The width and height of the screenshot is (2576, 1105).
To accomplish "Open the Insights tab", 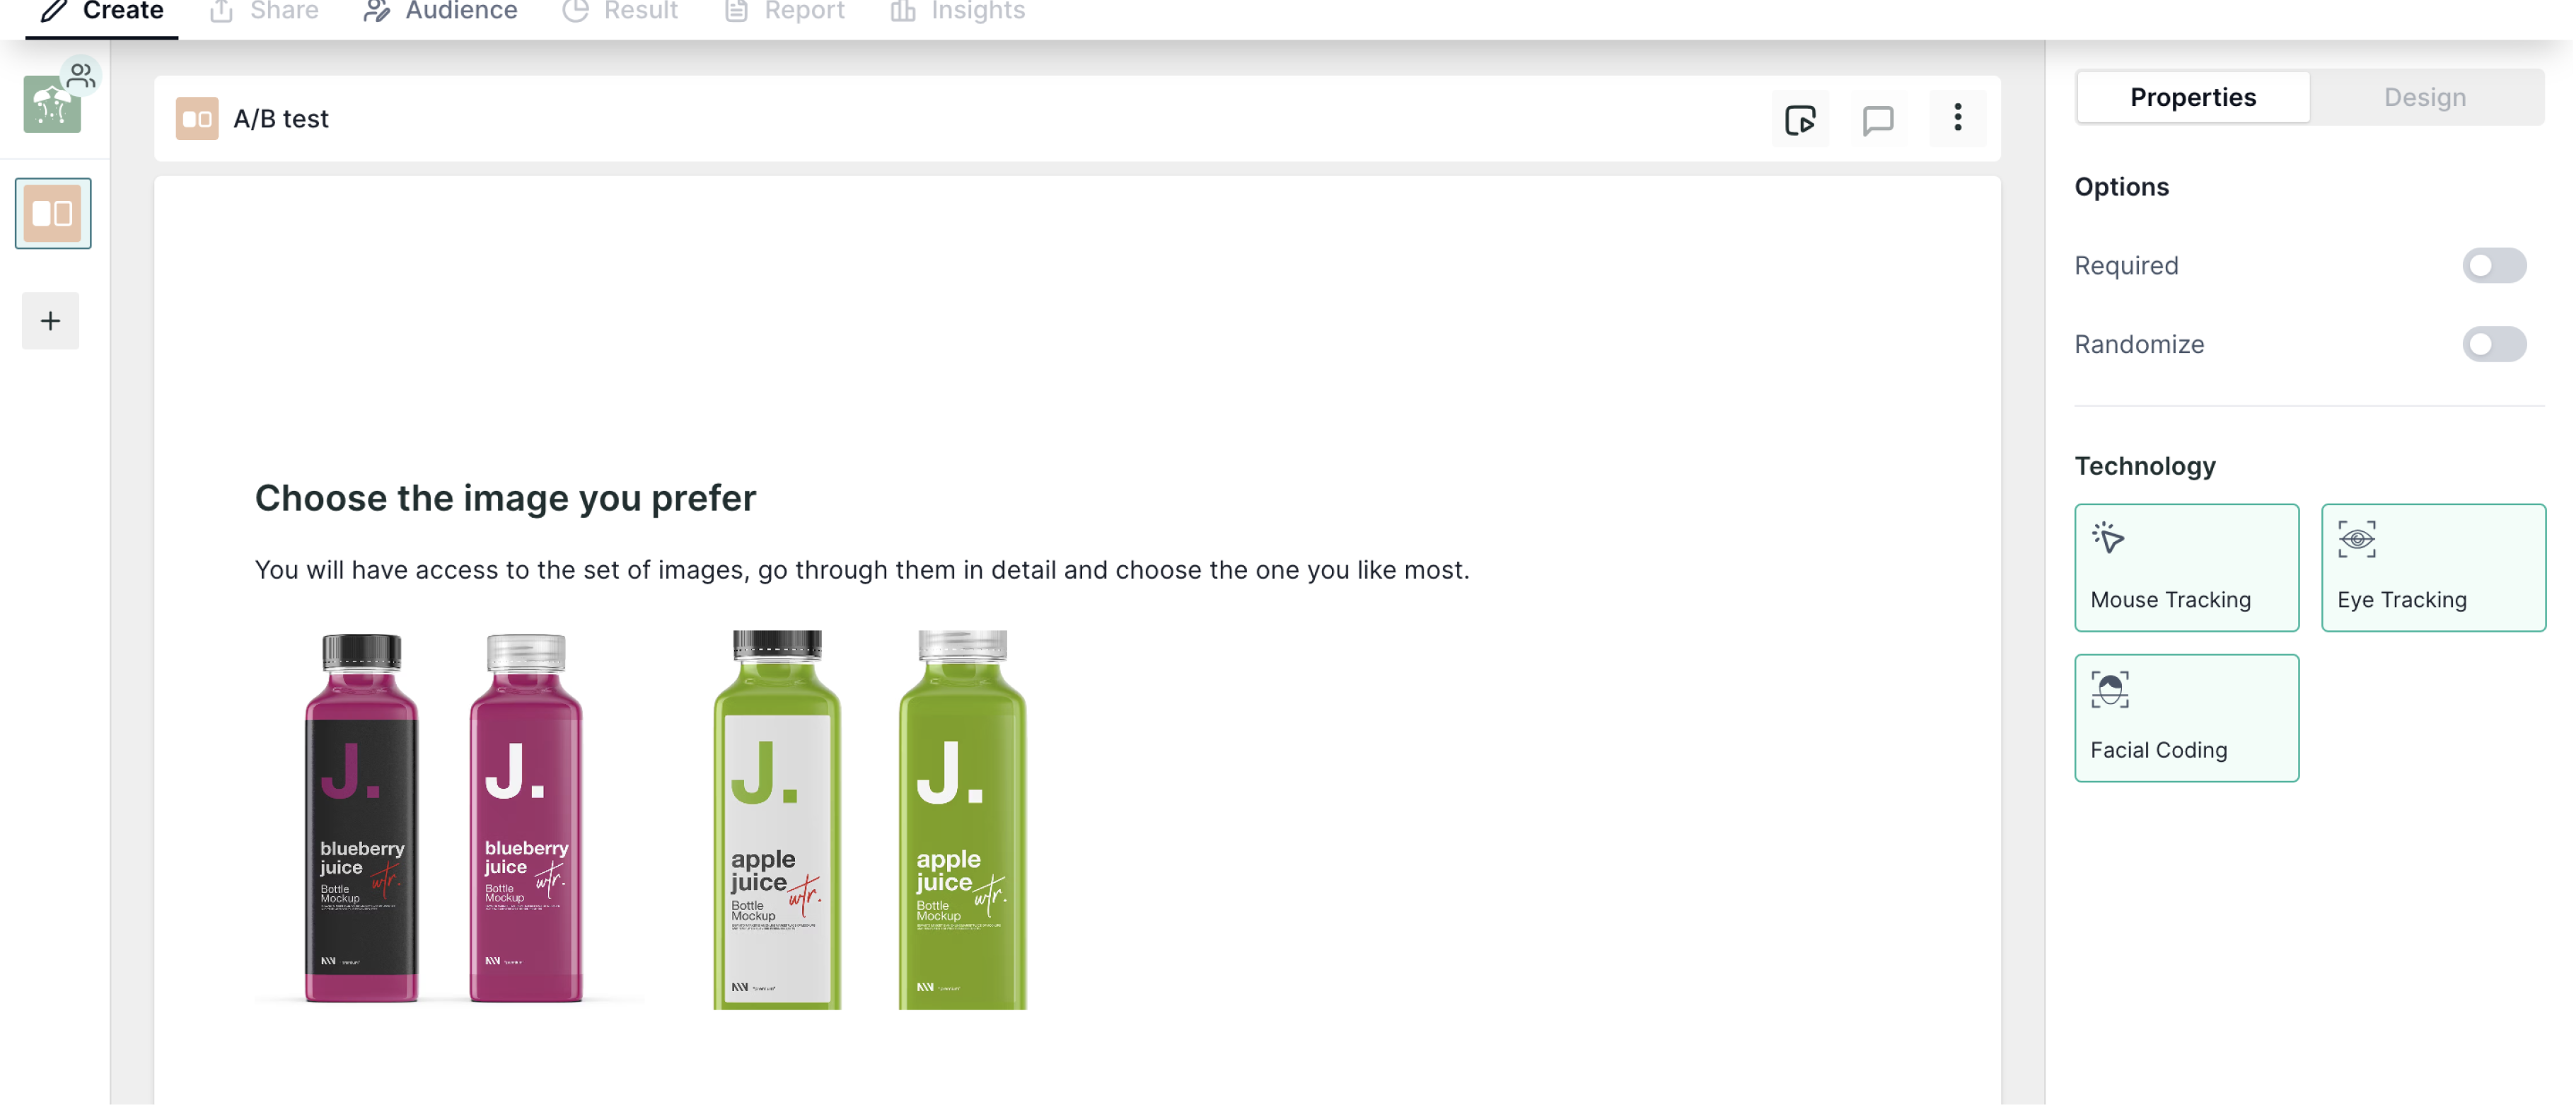I will tap(958, 12).
